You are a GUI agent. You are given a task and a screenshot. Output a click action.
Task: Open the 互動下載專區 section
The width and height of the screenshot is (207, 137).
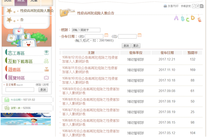point(20,61)
